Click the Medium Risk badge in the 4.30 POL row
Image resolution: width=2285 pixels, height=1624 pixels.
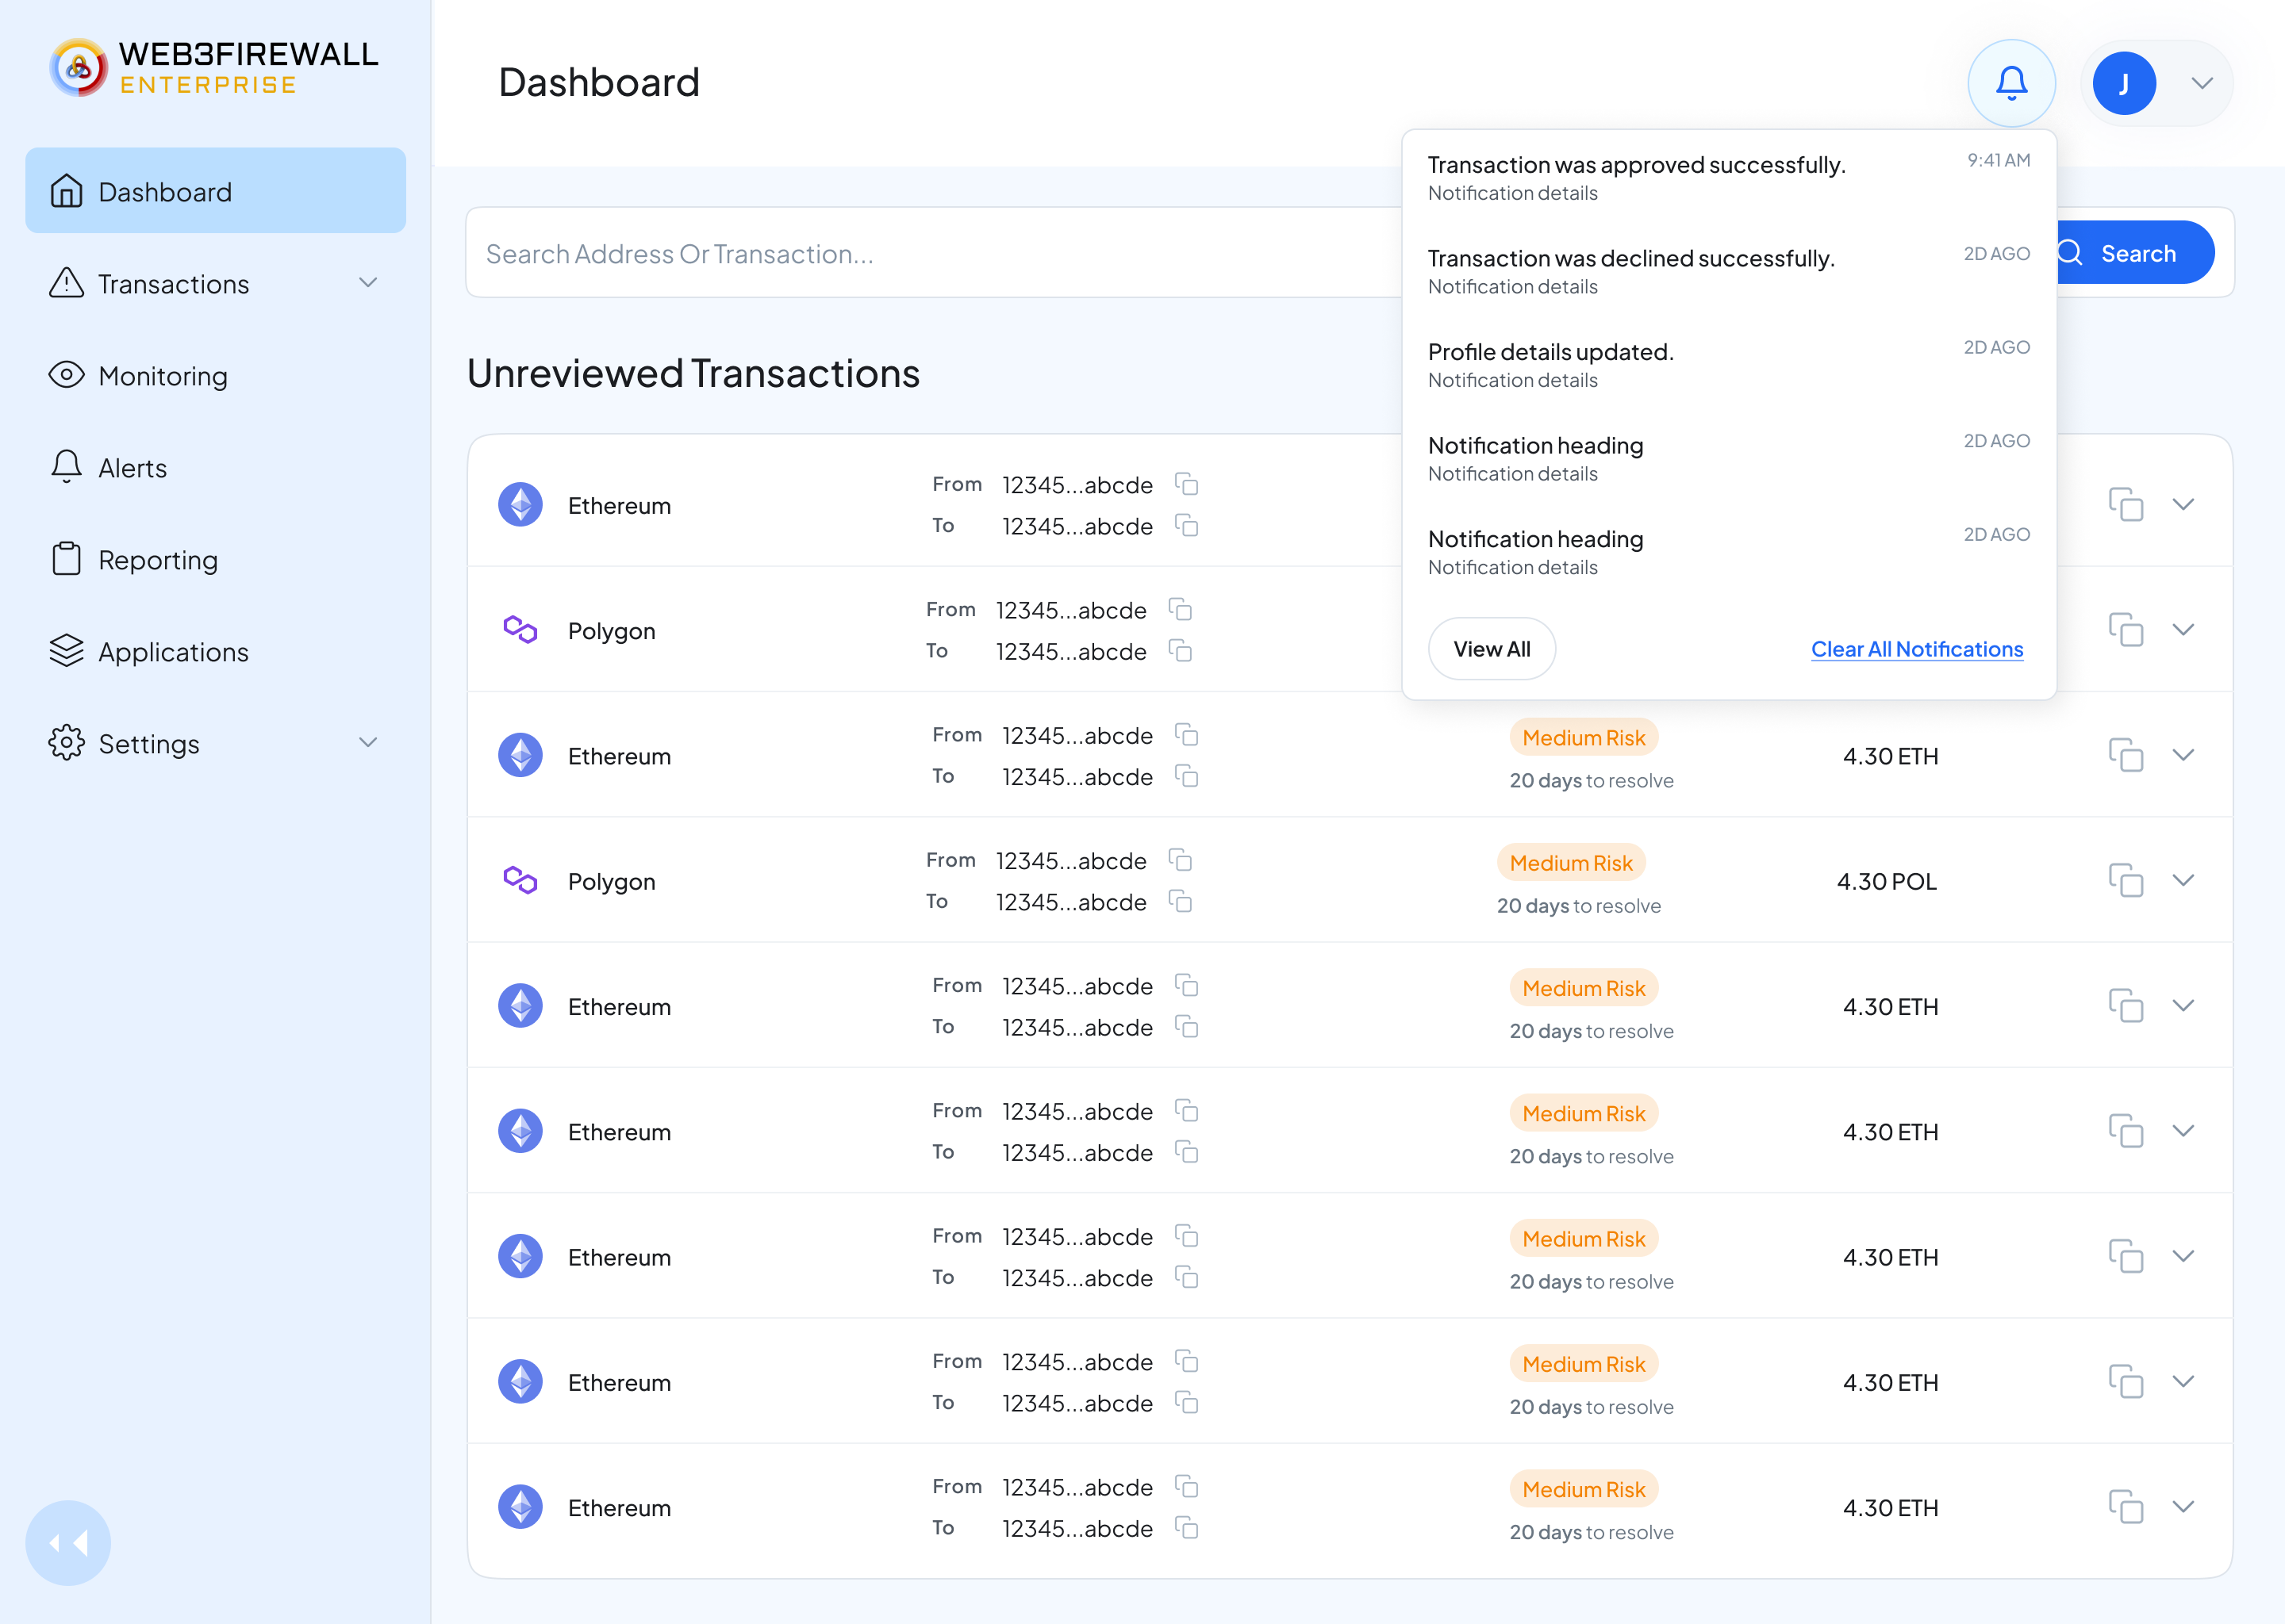(1571, 863)
